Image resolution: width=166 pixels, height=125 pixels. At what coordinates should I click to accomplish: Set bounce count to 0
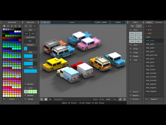tap(26, 26)
